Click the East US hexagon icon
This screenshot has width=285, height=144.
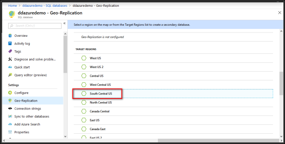click(84, 120)
